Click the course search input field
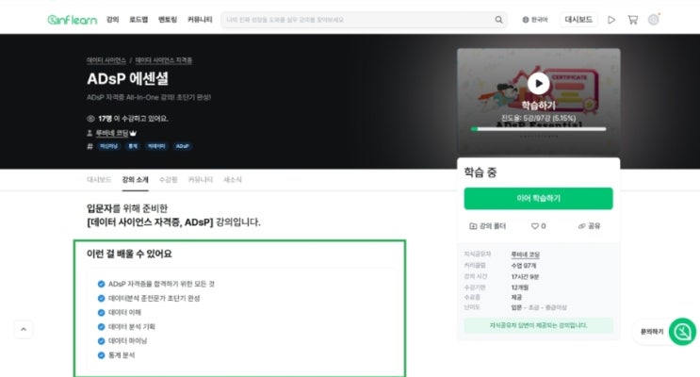The width and height of the screenshot is (700, 377). click(x=357, y=20)
